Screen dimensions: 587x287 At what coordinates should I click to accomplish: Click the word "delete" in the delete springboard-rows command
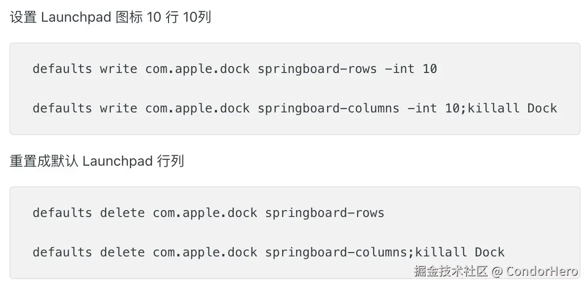tap(122, 213)
